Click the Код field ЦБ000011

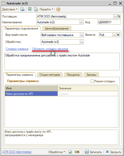tap(109, 22)
